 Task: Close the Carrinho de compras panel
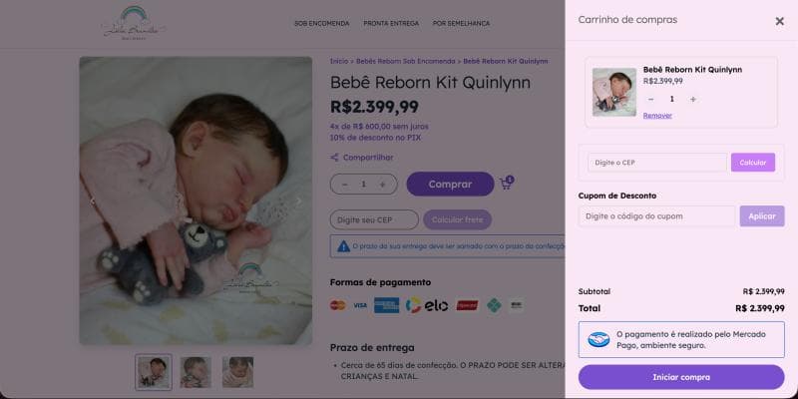click(x=779, y=21)
